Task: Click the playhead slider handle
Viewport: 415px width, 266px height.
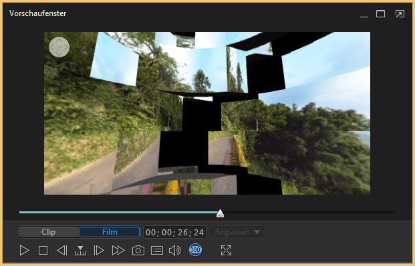Action: [x=220, y=213]
